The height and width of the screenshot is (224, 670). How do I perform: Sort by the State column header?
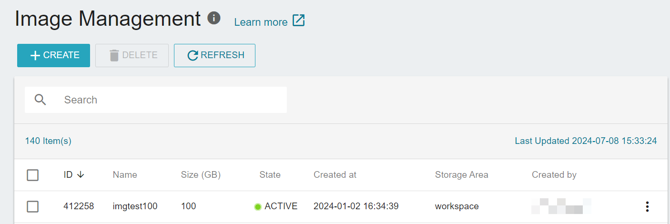(270, 175)
